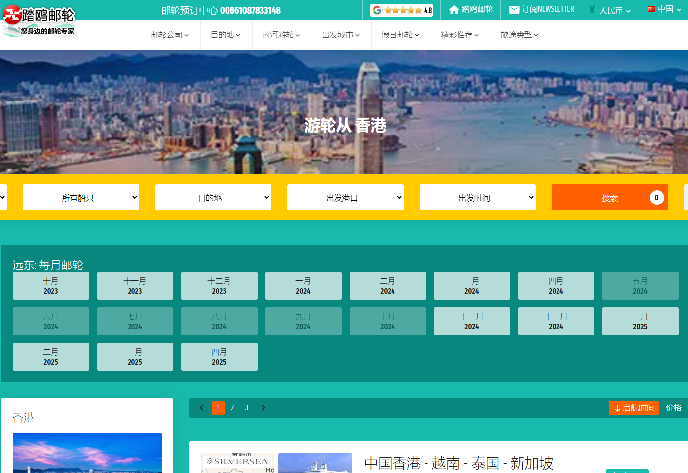688x473 pixels.
Task: Select the 十二月 2023 month tile
Action: click(x=219, y=286)
